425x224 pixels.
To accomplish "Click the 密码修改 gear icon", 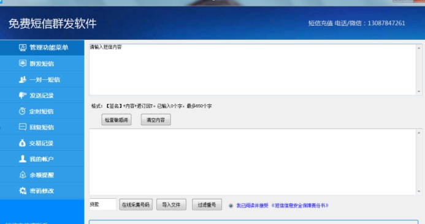I will [x=23, y=191].
